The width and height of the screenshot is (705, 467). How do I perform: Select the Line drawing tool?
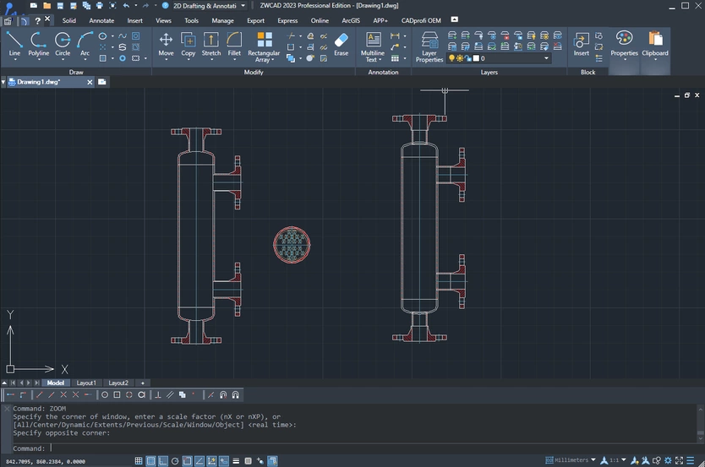pos(14,45)
